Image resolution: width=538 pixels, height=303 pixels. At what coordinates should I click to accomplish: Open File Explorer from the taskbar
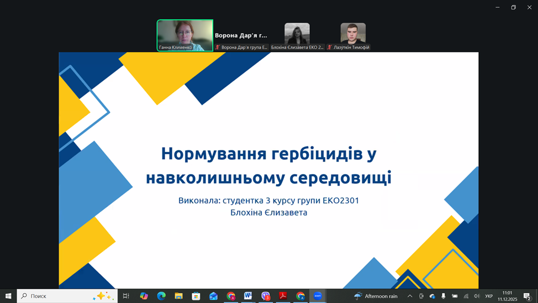point(178,296)
